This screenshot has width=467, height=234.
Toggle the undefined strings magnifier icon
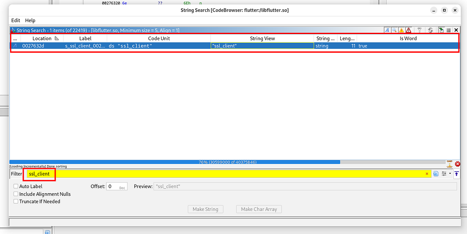point(394,30)
